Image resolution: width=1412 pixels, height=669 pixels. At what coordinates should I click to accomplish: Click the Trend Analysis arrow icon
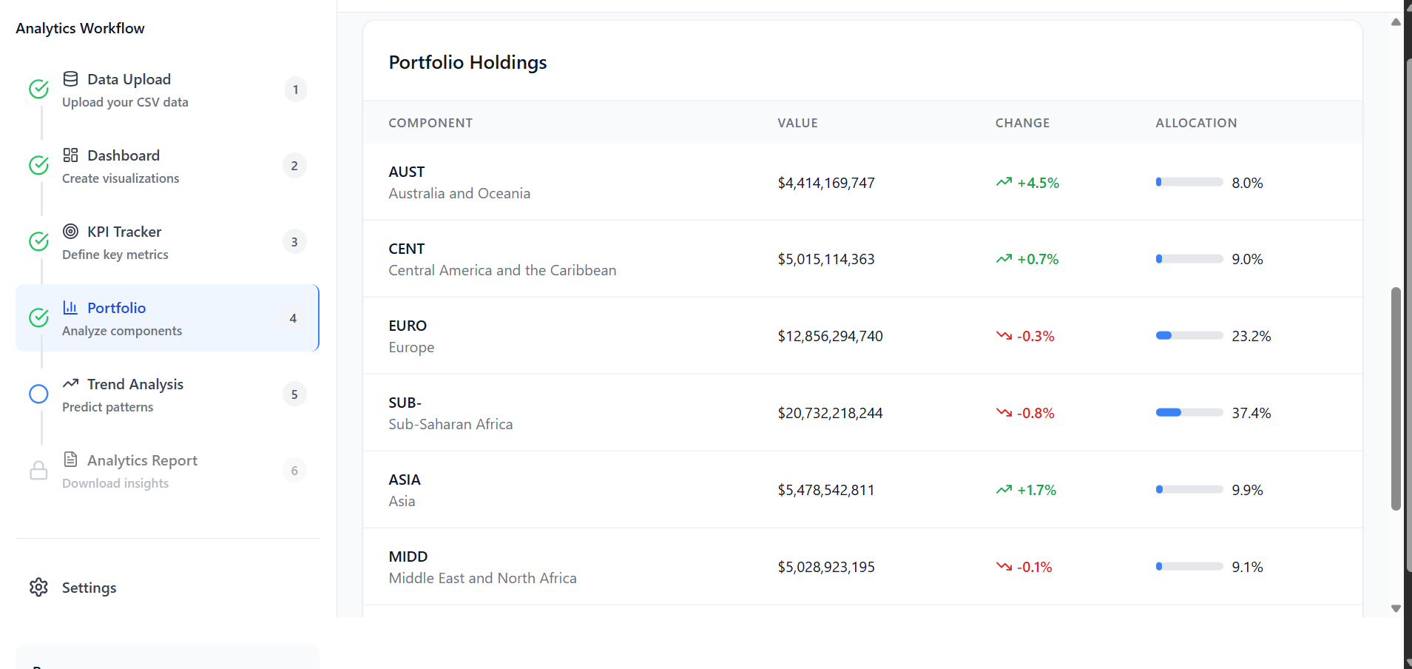click(70, 383)
